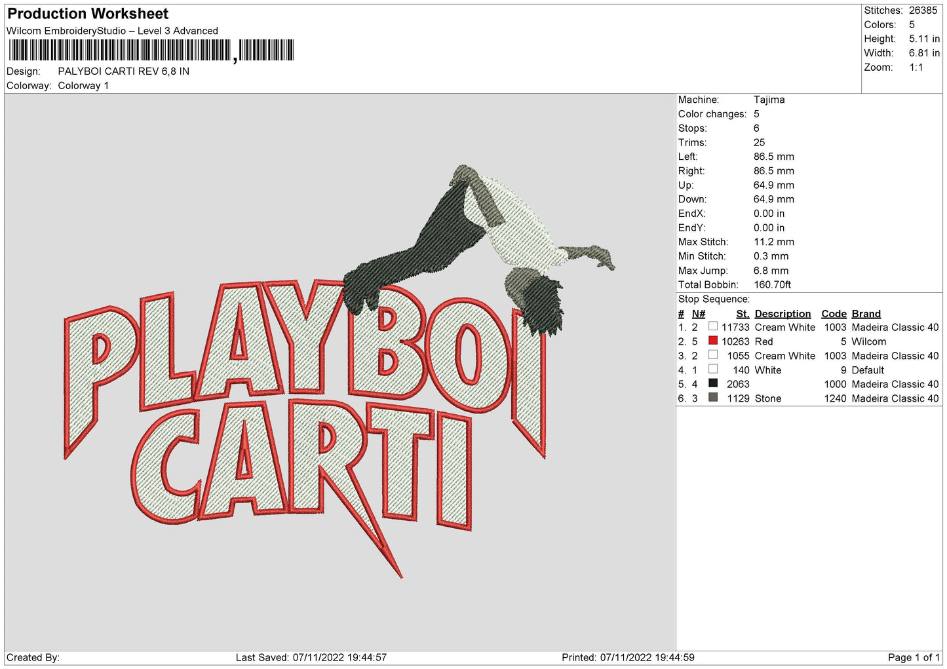Click the Stops value 6
The width and height of the screenshot is (947, 669).
click(x=756, y=128)
